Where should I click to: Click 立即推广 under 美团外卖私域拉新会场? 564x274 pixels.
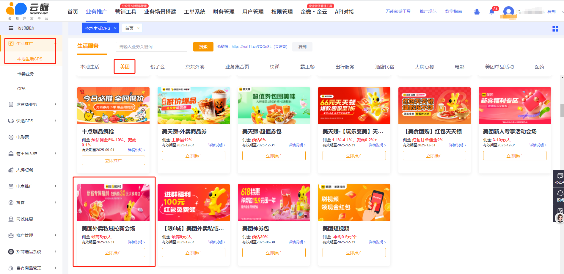(x=113, y=253)
